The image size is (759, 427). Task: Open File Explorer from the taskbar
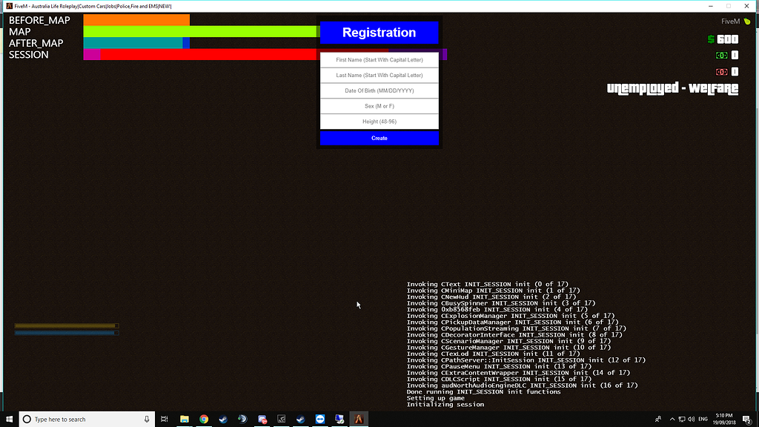[184, 418]
